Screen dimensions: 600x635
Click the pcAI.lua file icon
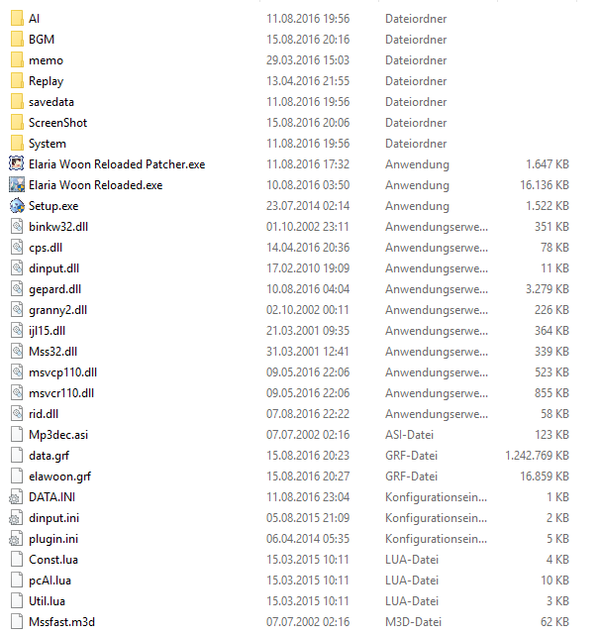pyautogui.click(x=17, y=581)
